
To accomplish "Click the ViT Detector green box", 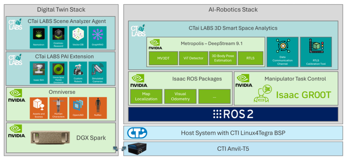I will point(193,58).
